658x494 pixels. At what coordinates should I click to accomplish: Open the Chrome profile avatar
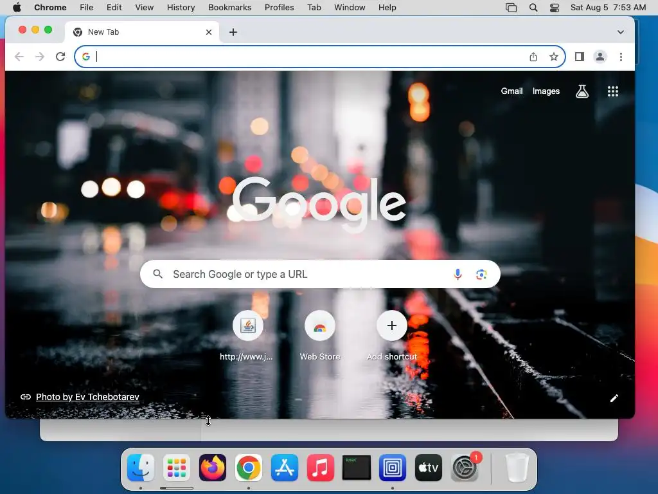coord(600,57)
